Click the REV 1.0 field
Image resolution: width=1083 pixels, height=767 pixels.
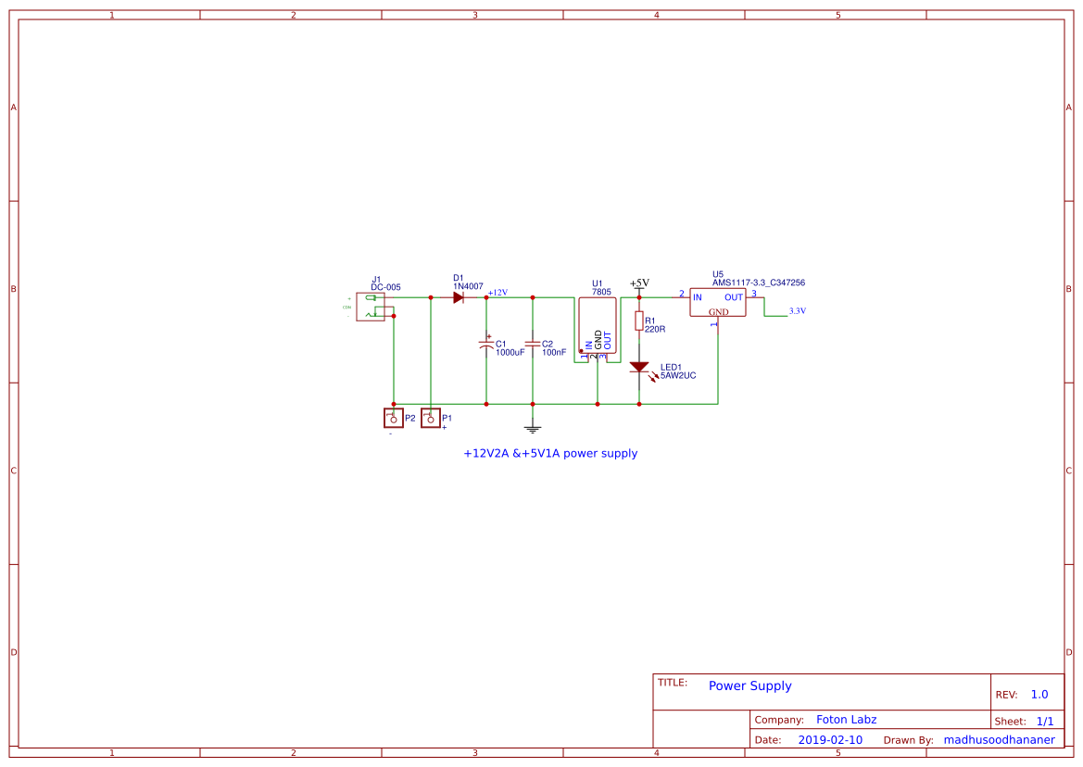pyautogui.click(x=1038, y=693)
